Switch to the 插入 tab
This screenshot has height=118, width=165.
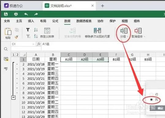point(31,21)
